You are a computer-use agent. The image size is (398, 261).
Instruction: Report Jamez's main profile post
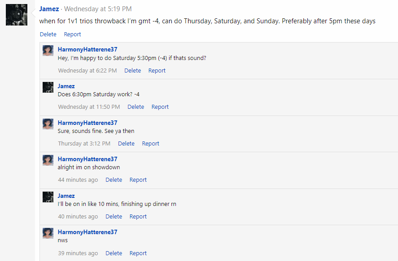click(x=72, y=34)
